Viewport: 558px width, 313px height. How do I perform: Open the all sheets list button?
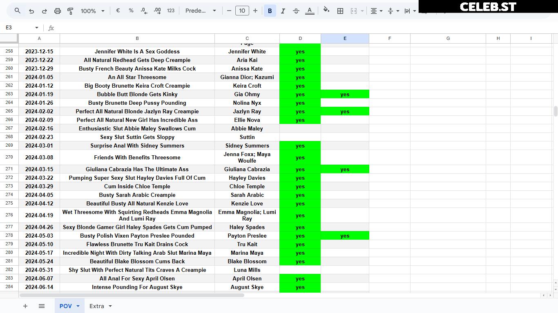(x=42, y=306)
